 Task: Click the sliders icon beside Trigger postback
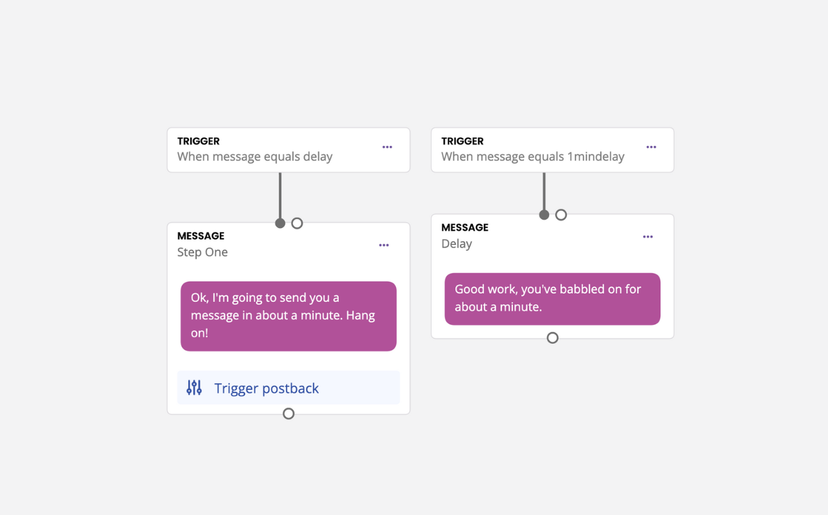coord(194,388)
